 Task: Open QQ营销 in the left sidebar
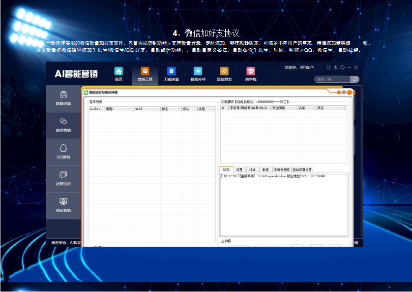[63, 152]
